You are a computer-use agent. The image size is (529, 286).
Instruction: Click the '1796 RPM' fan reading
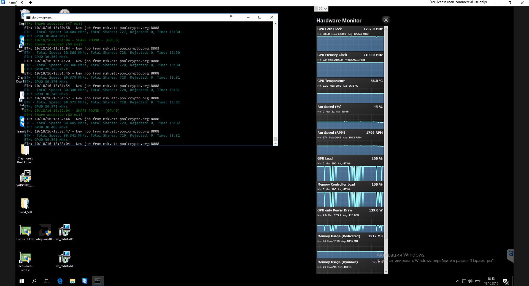pos(374,133)
